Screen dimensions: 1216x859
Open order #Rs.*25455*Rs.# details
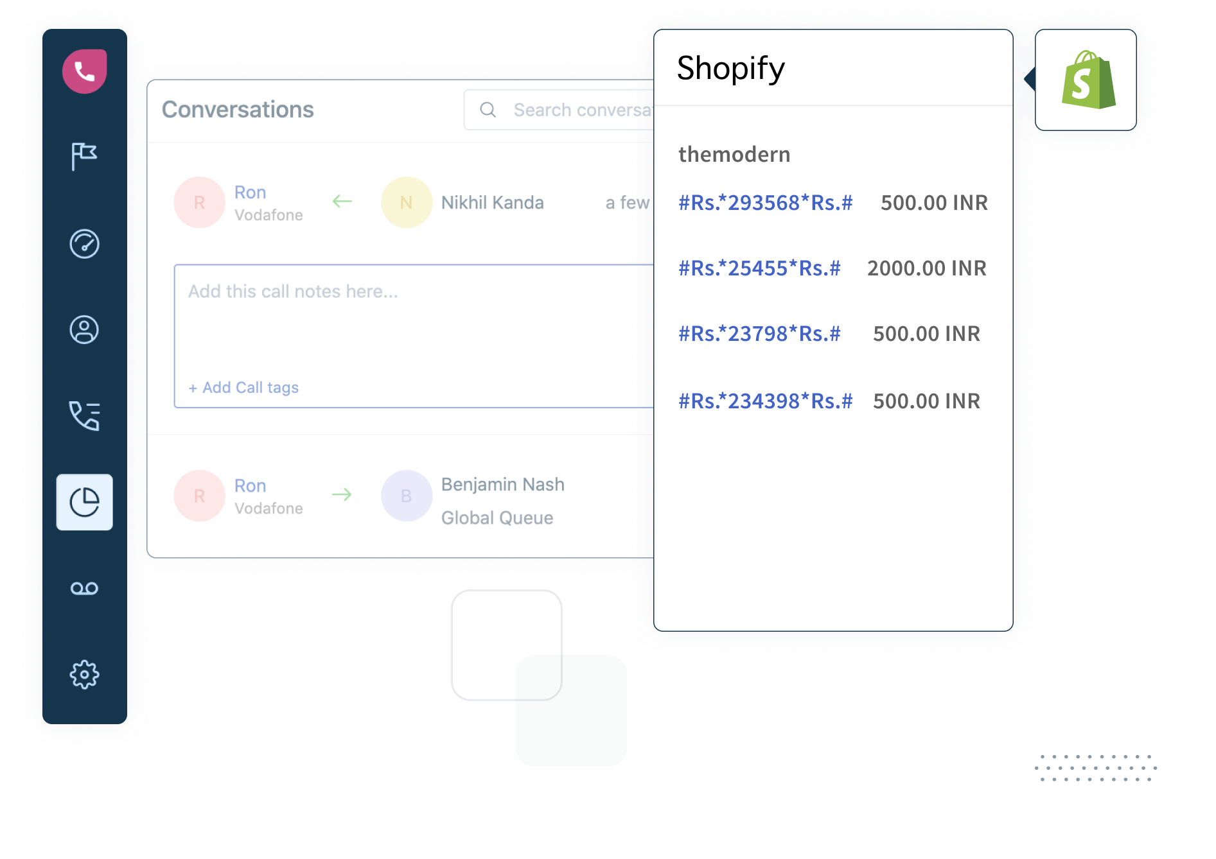[760, 268]
